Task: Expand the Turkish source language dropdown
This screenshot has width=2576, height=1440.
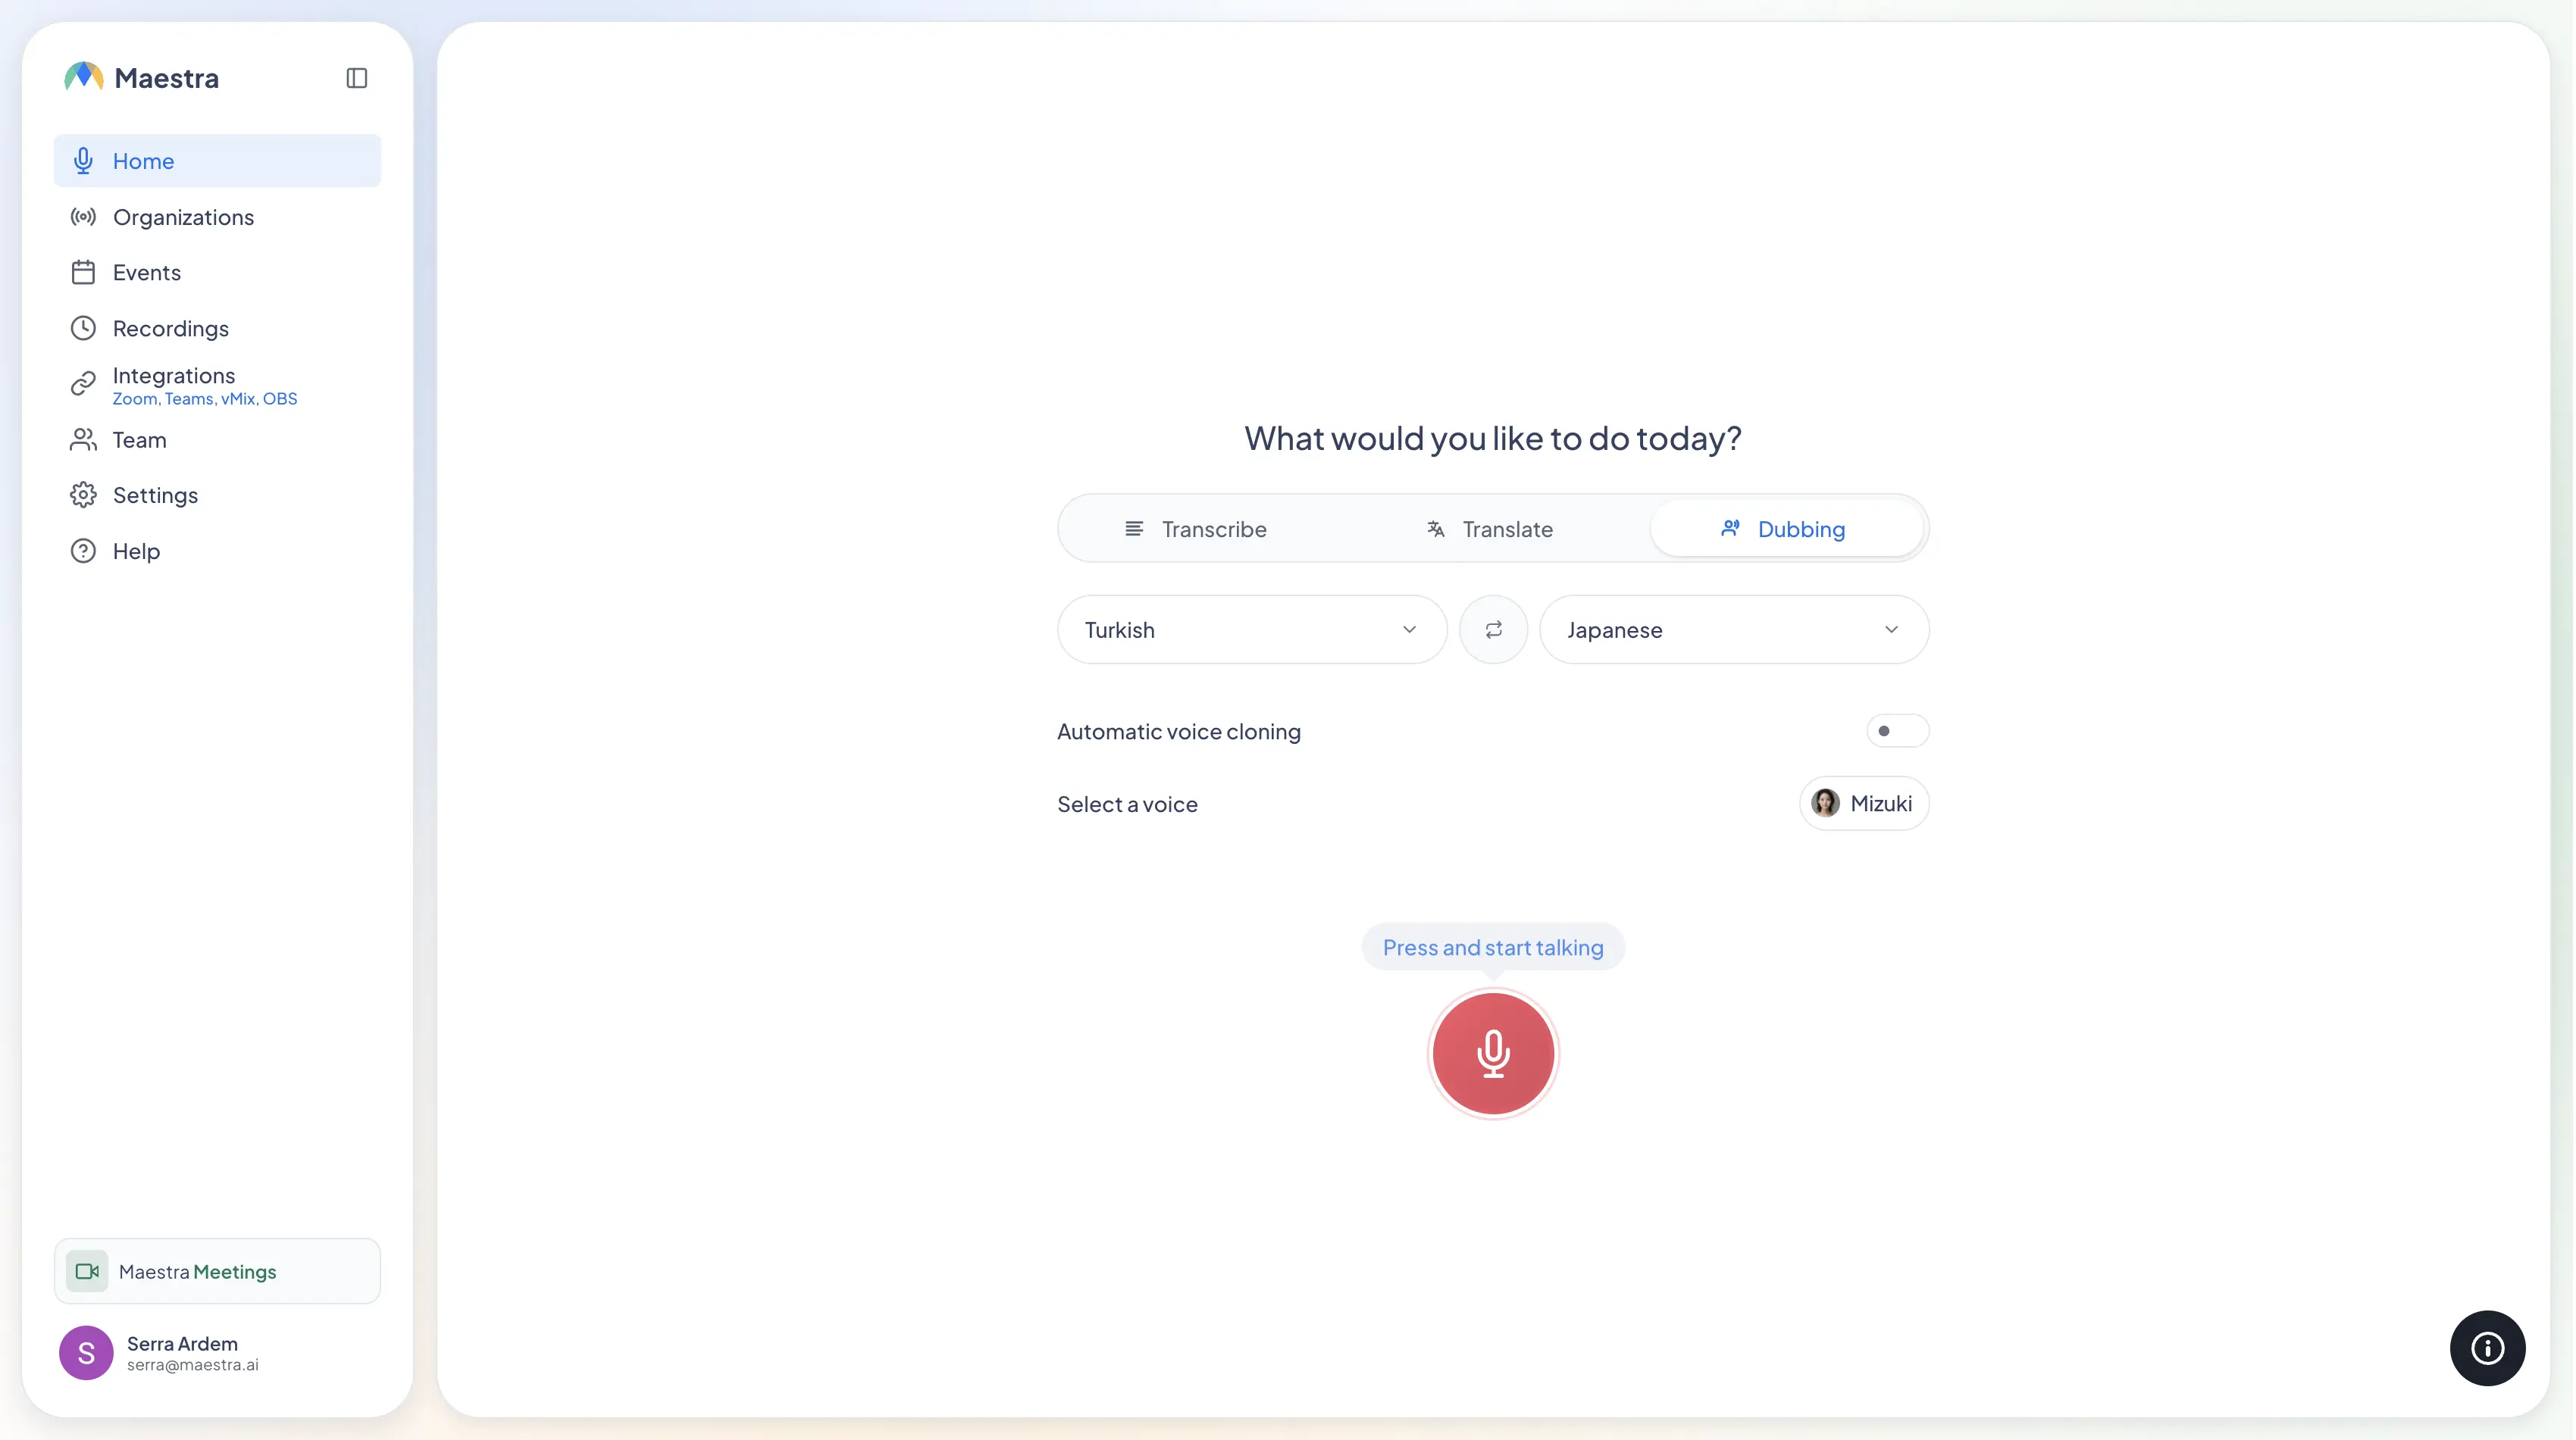Action: pos(1251,629)
